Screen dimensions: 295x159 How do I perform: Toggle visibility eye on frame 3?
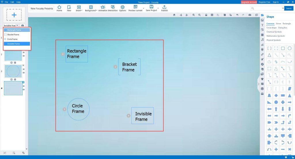click(x=24, y=73)
